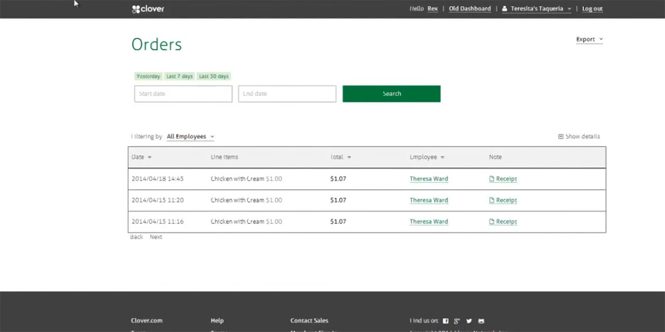Open Old Dashboard link in header

point(469,9)
